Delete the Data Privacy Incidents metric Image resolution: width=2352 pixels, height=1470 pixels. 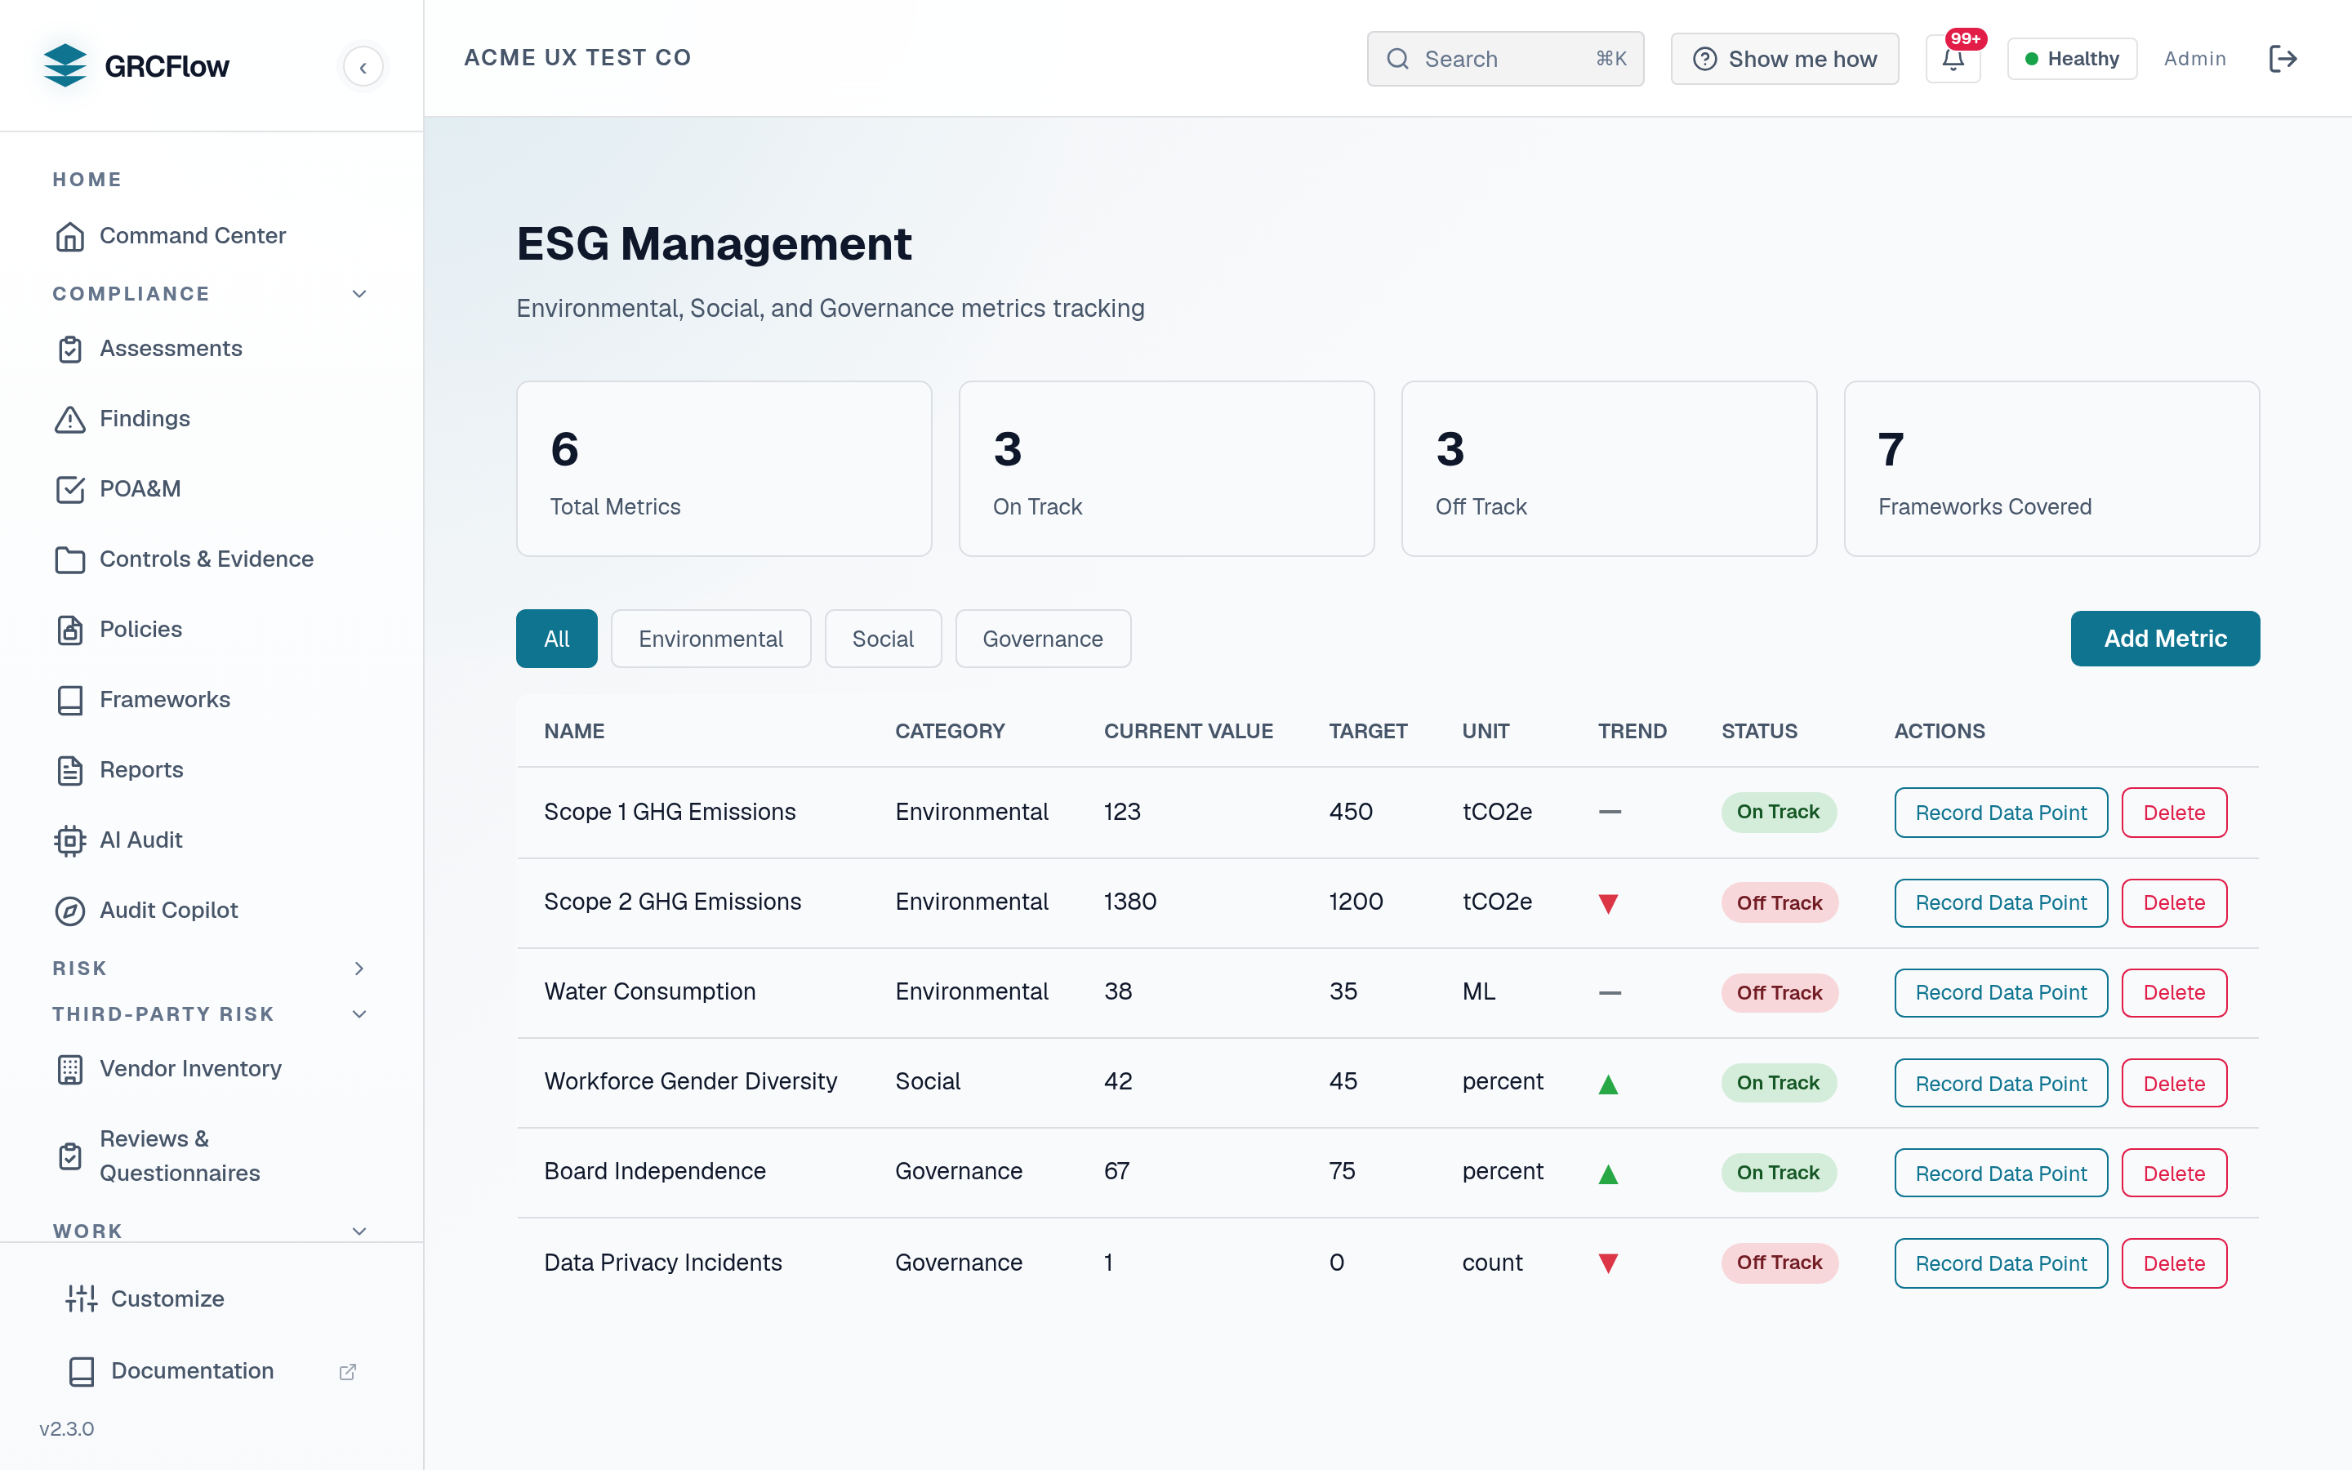point(2174,1263)
